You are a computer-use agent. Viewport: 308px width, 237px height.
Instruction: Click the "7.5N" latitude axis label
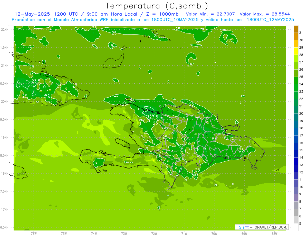4,191
